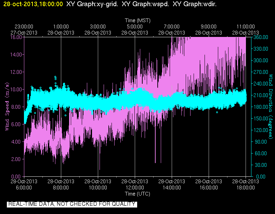This screenshot has width=275, height=214.
Task: Click the Time (MST) axis title
Action: (138, 21)
